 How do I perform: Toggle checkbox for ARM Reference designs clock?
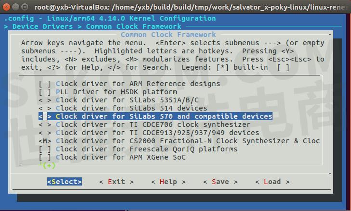pos(45,84)
